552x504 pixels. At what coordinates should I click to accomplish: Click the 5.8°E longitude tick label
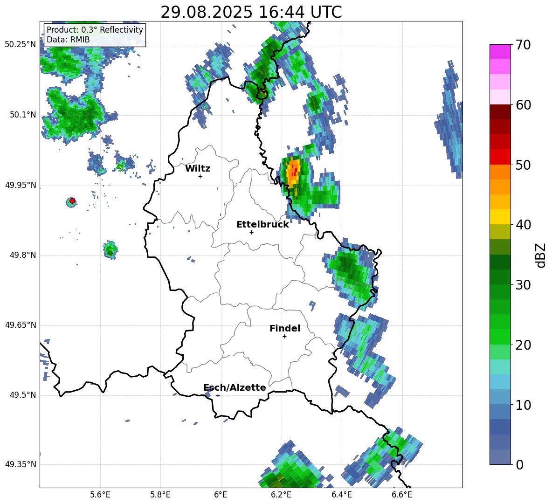pyautogui.click(x=160, y=495)
